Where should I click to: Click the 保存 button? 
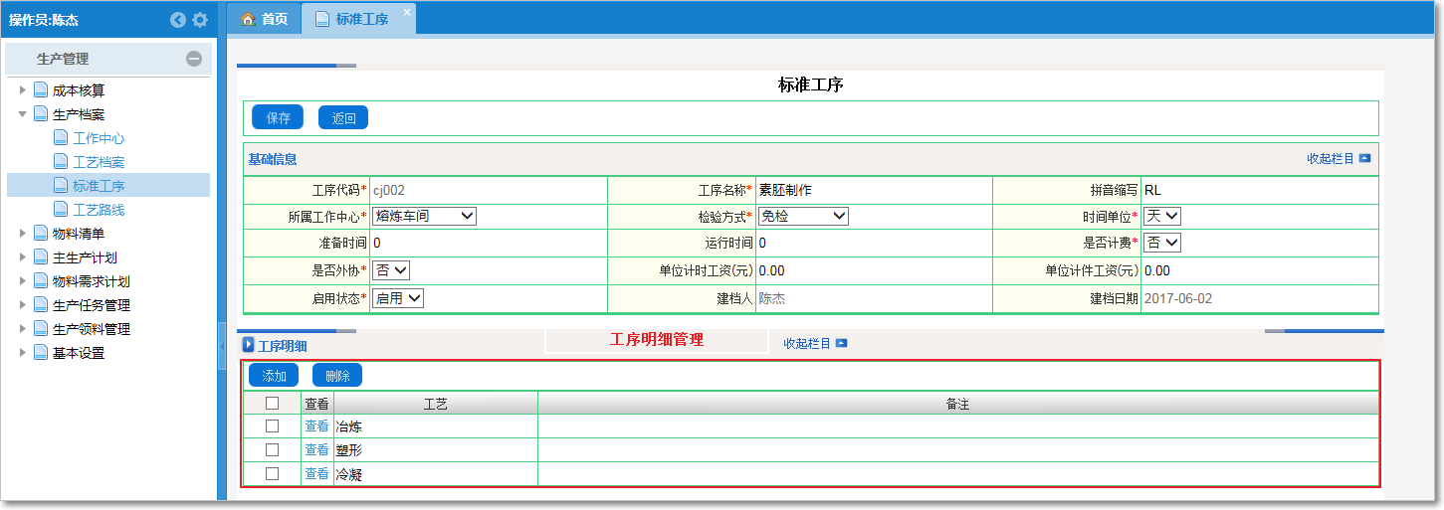click(278, 117)
